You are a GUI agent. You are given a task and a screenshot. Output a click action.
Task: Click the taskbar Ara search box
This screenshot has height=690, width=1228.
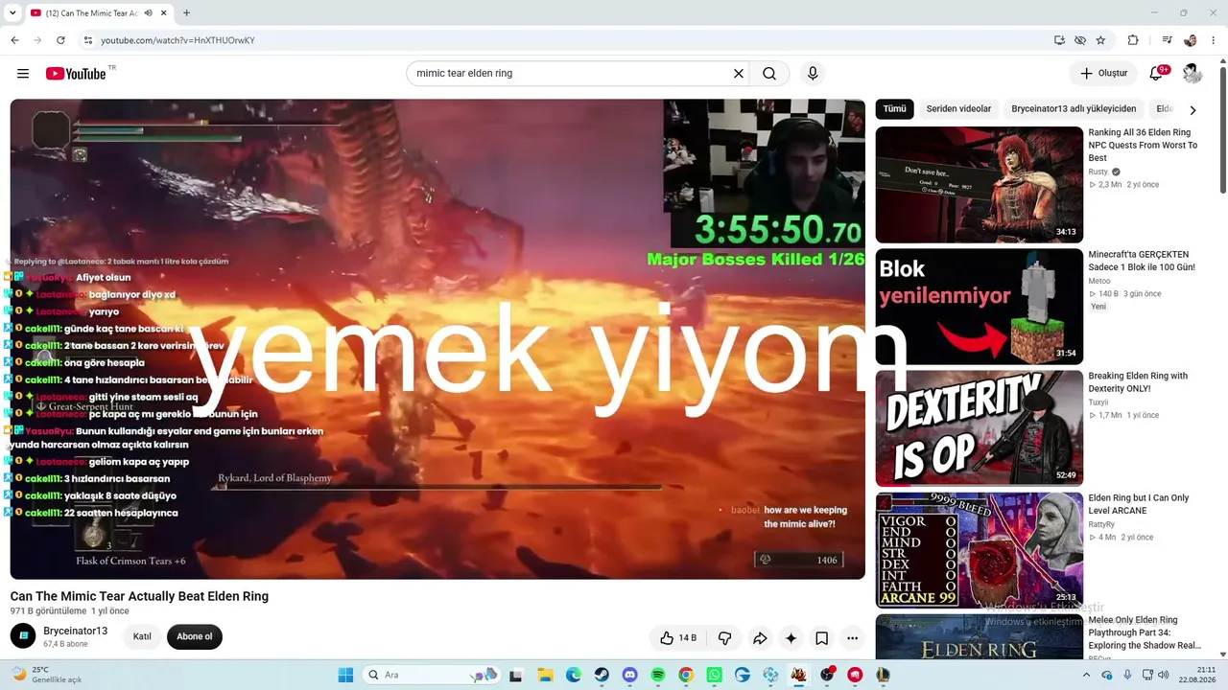[433, 675]
